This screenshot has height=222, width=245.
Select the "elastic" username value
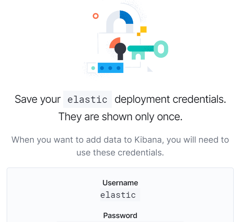click(118, 195)
